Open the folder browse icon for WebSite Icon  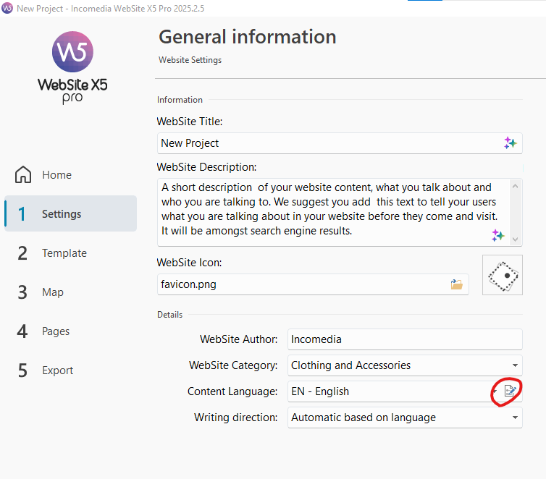456,284
